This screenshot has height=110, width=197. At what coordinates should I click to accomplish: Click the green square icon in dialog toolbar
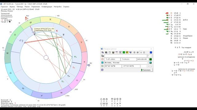tap(124, 53)
